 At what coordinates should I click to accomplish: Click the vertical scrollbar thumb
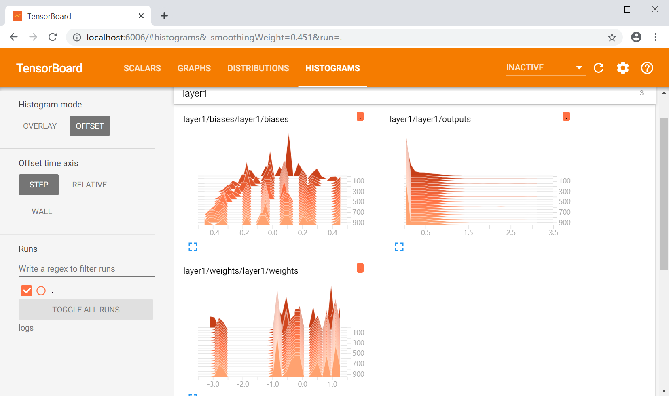pos(664,193)
